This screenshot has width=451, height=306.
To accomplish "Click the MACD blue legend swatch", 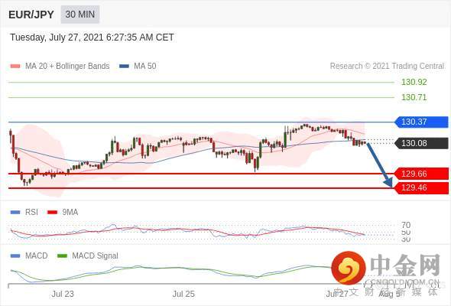I will coord(15,256).
